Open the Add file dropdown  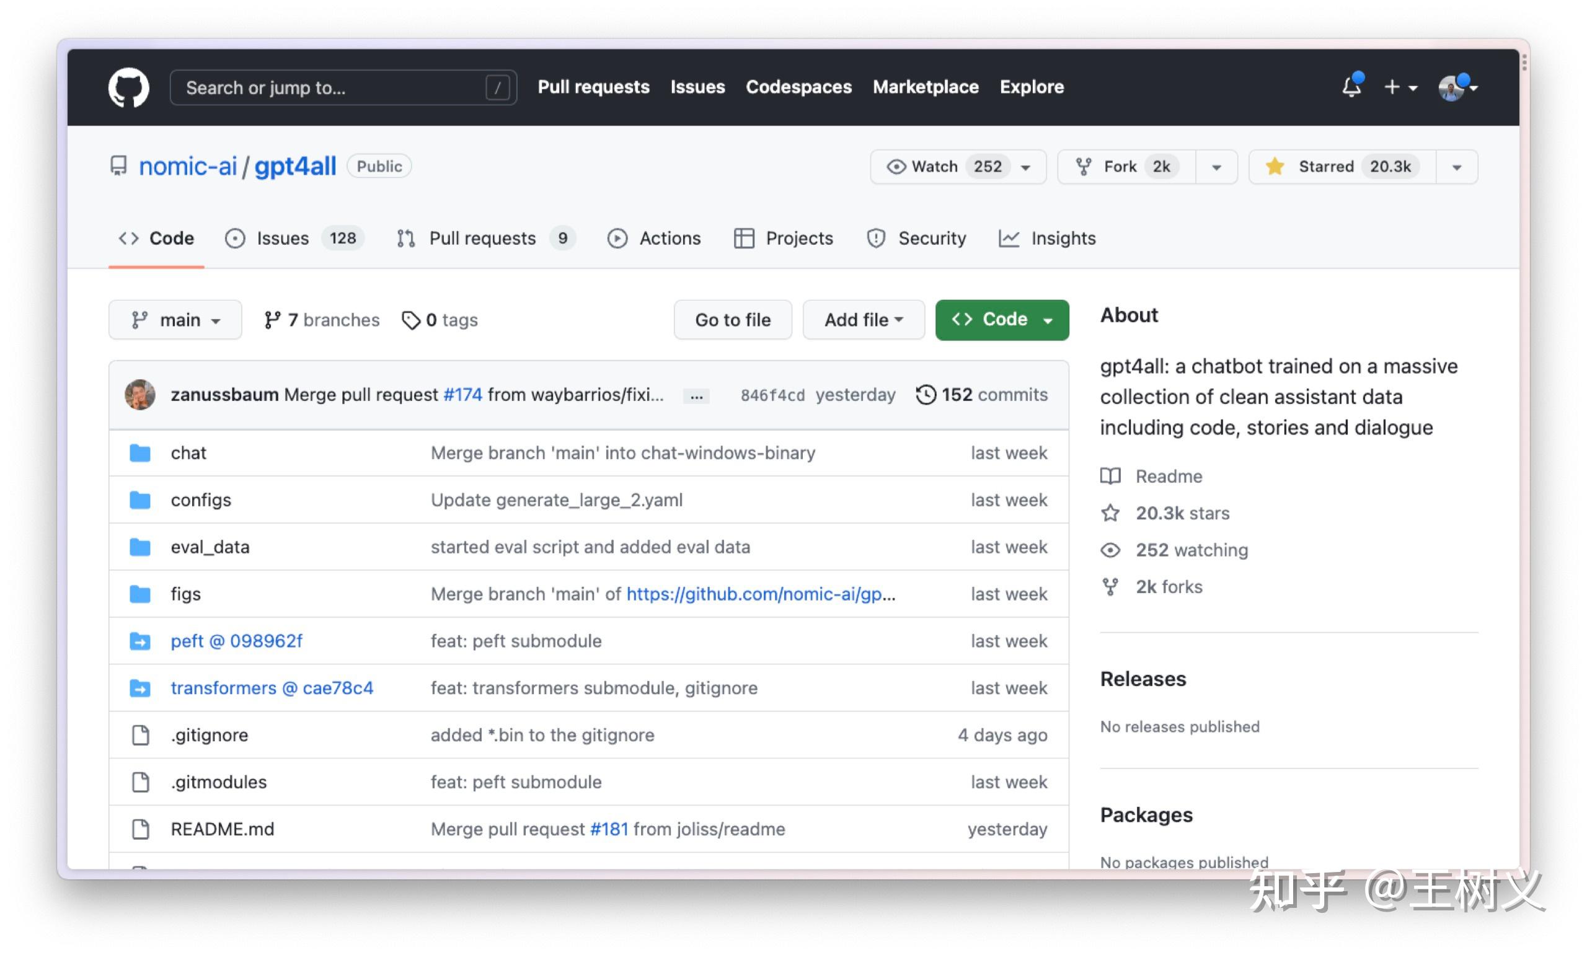[x=863, y=320]
